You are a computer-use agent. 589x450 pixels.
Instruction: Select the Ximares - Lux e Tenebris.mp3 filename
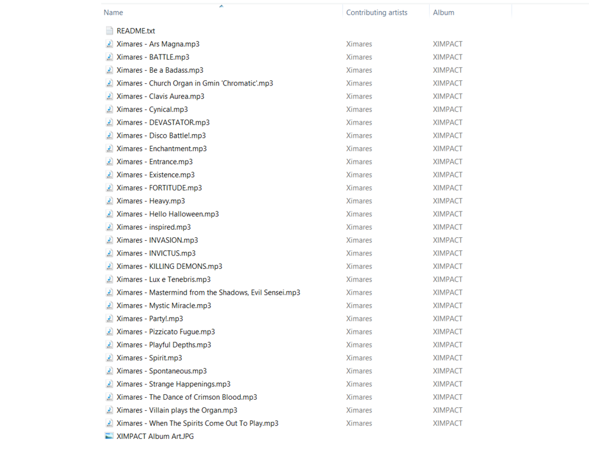click(164, 279)
